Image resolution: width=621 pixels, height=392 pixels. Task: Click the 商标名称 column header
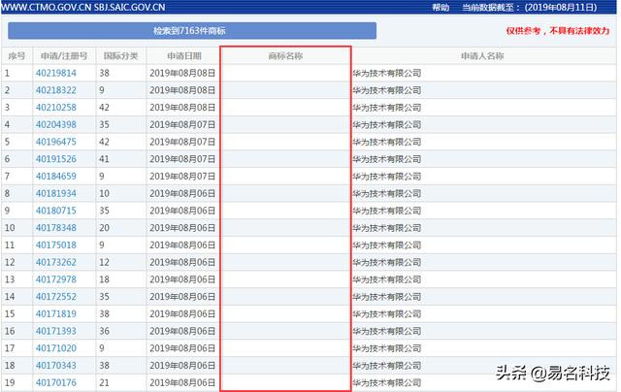point(285,56)
